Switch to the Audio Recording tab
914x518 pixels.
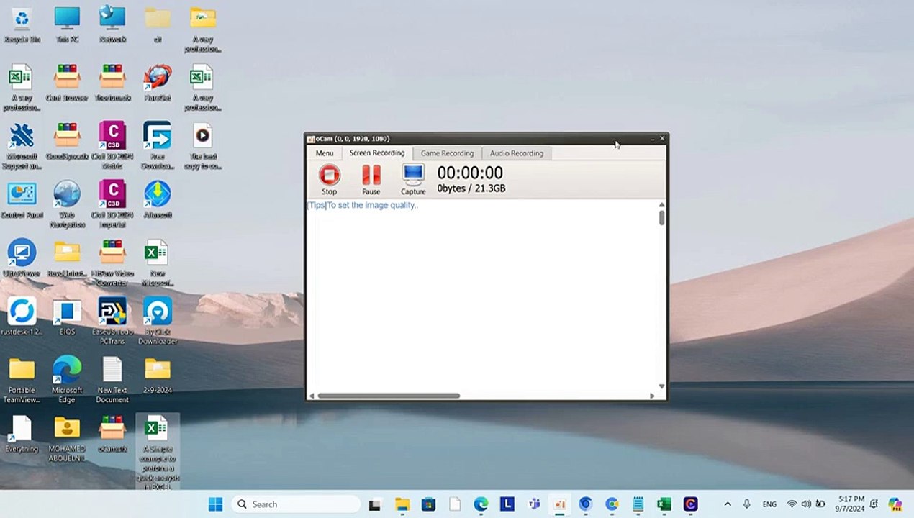click(516, 153)
